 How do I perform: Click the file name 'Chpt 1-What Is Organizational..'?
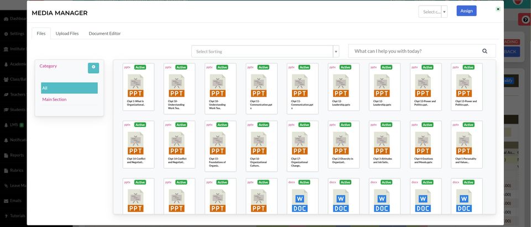coord(136,103)
